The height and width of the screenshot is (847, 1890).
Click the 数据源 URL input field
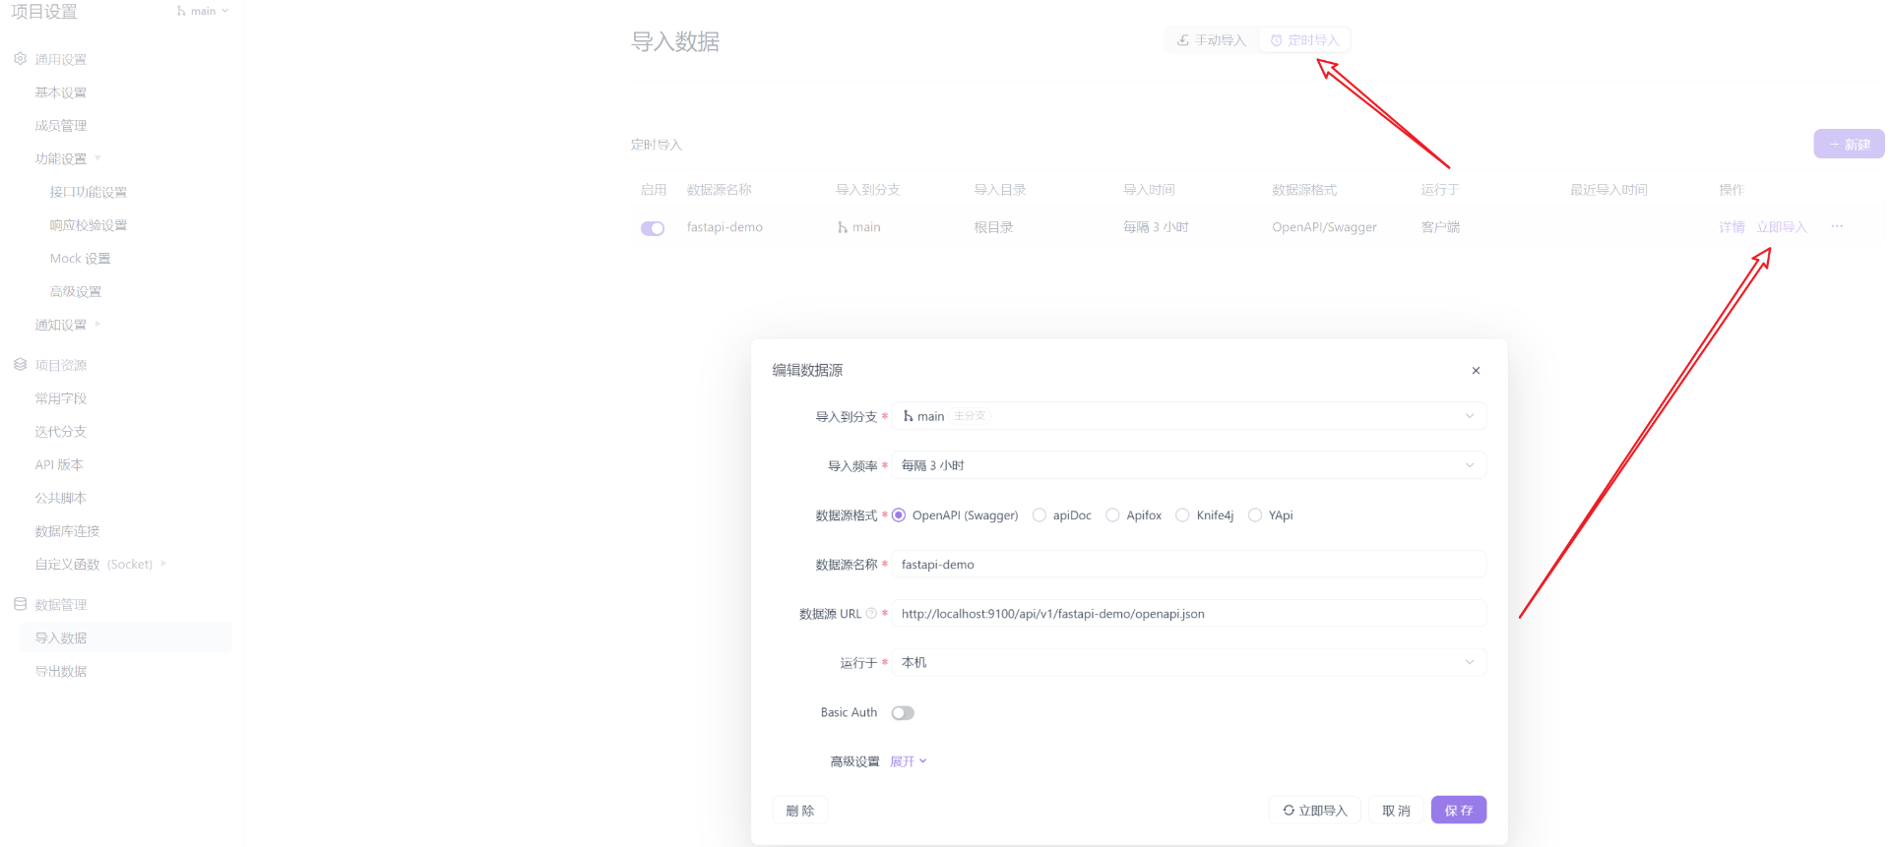[x=1187, y=614]
